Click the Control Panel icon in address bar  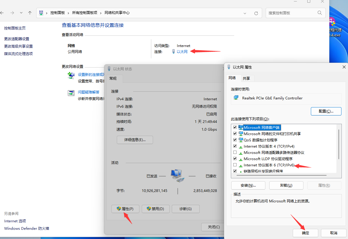pos(41,13)
